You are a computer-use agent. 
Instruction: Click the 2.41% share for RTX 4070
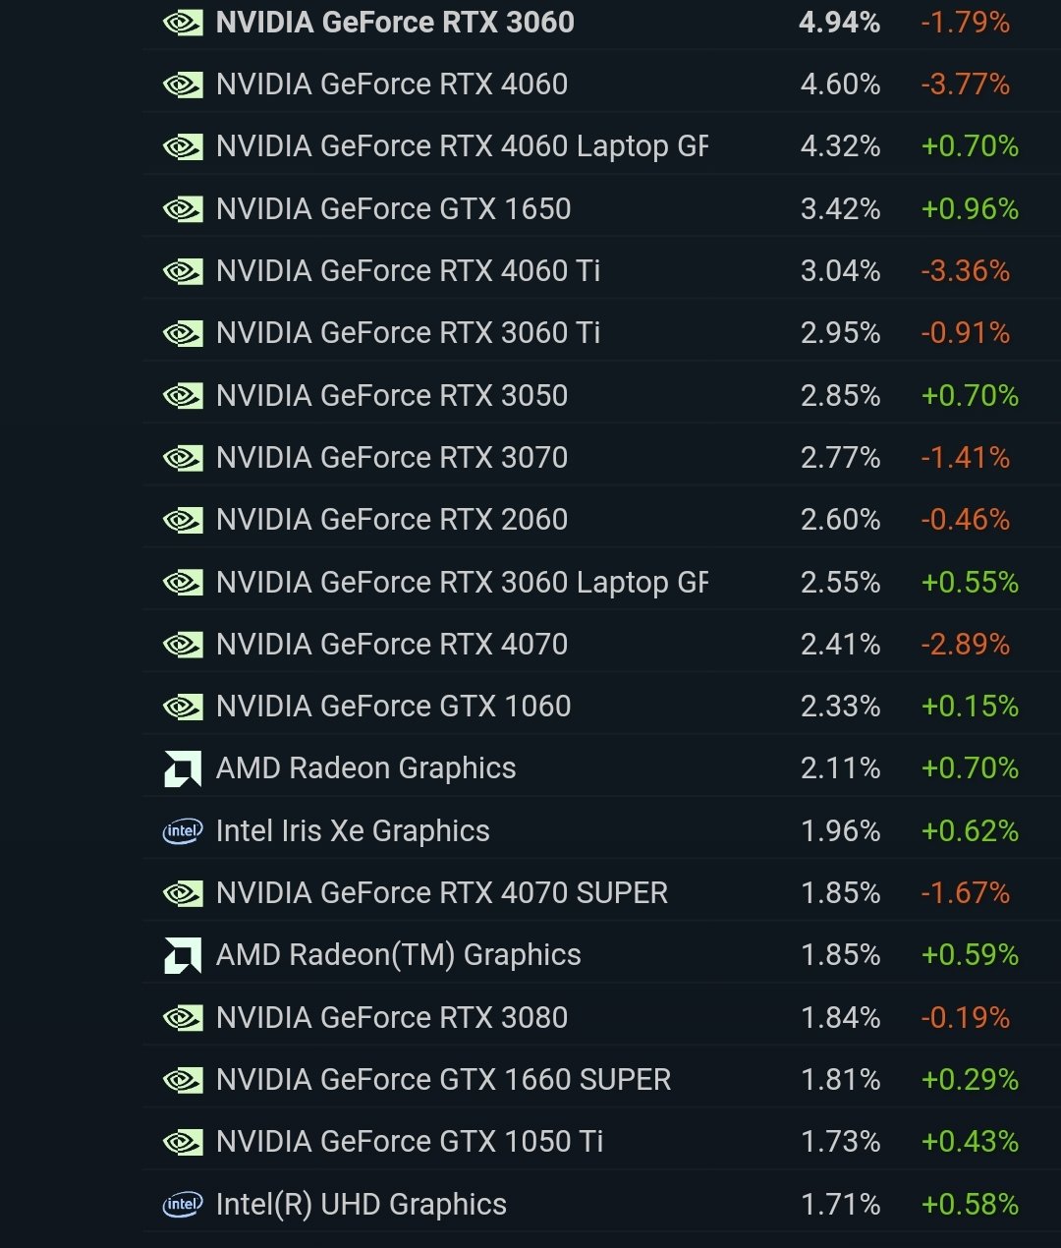[840, 645]
